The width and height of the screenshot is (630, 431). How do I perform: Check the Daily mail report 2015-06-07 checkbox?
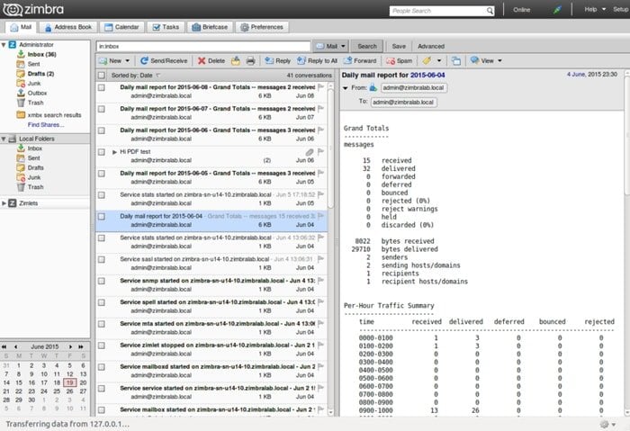[x=102, y=109]
